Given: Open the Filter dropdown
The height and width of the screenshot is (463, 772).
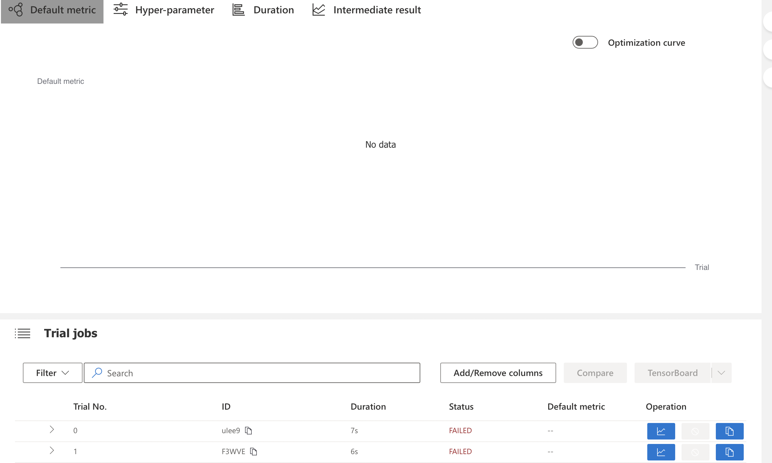Looking at the screenshot, I should tap(52, 373).
